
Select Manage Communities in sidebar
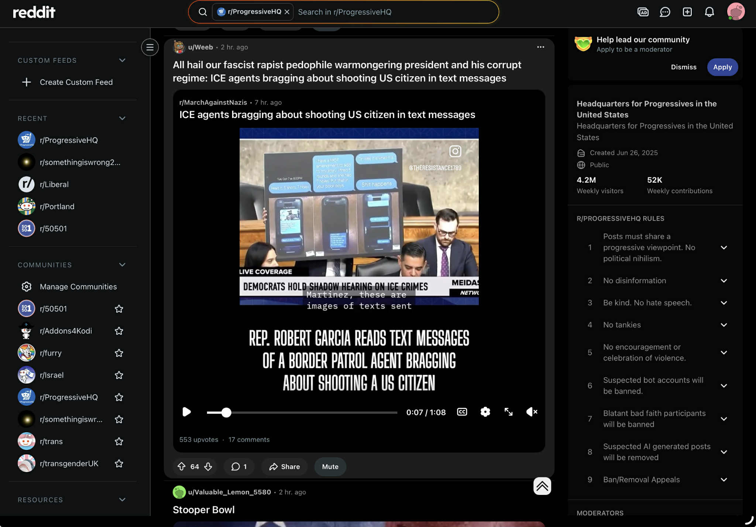[x=78, y=287]
